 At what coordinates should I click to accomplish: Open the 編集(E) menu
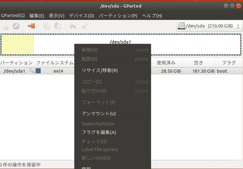click(37, 15)
